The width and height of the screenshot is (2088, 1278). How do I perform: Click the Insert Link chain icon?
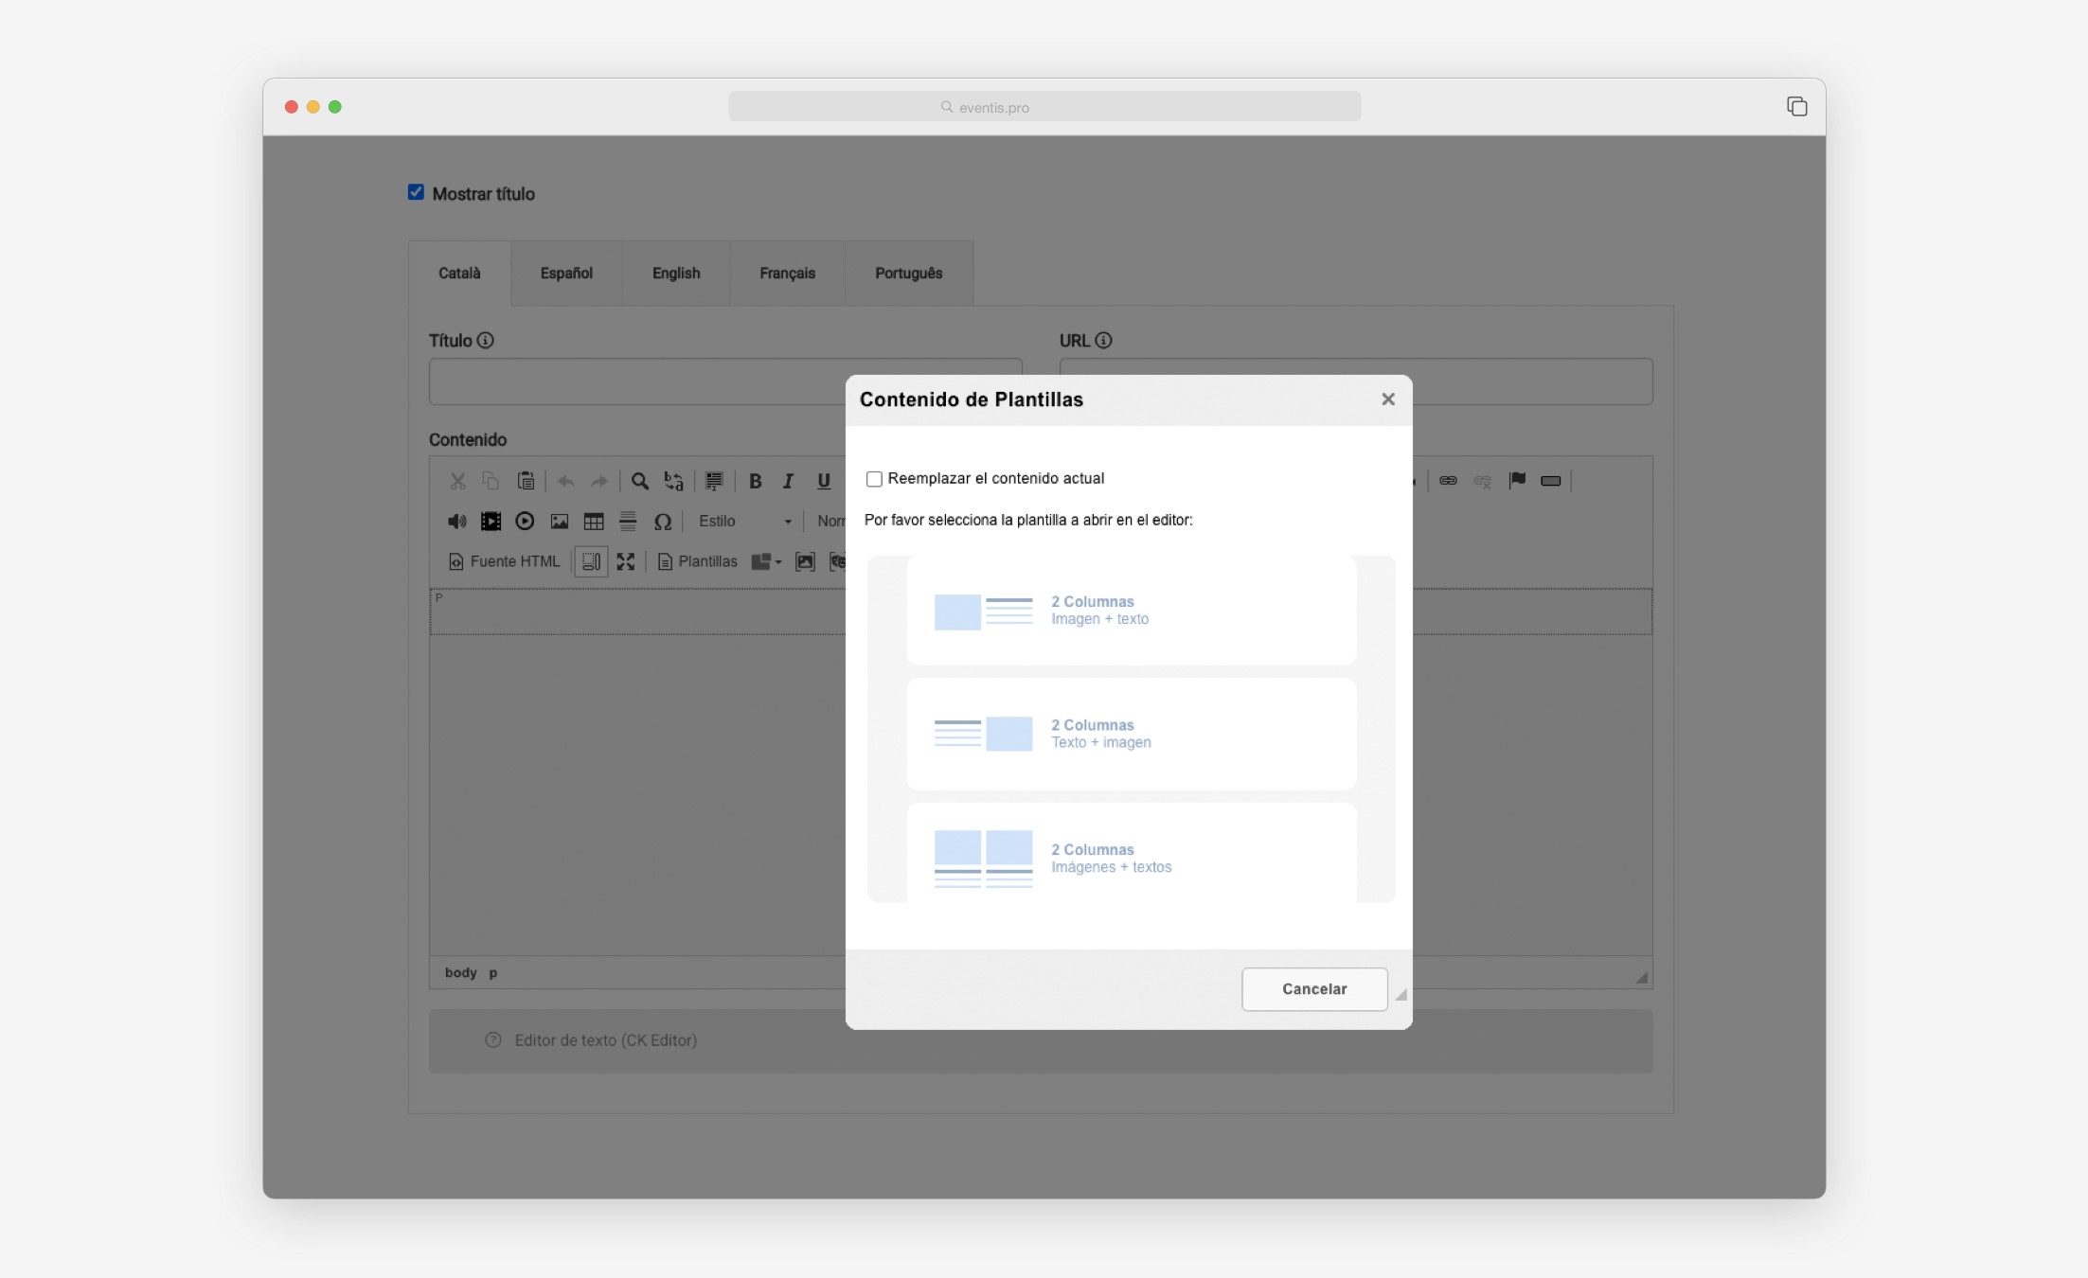(x=1448, y=481)
